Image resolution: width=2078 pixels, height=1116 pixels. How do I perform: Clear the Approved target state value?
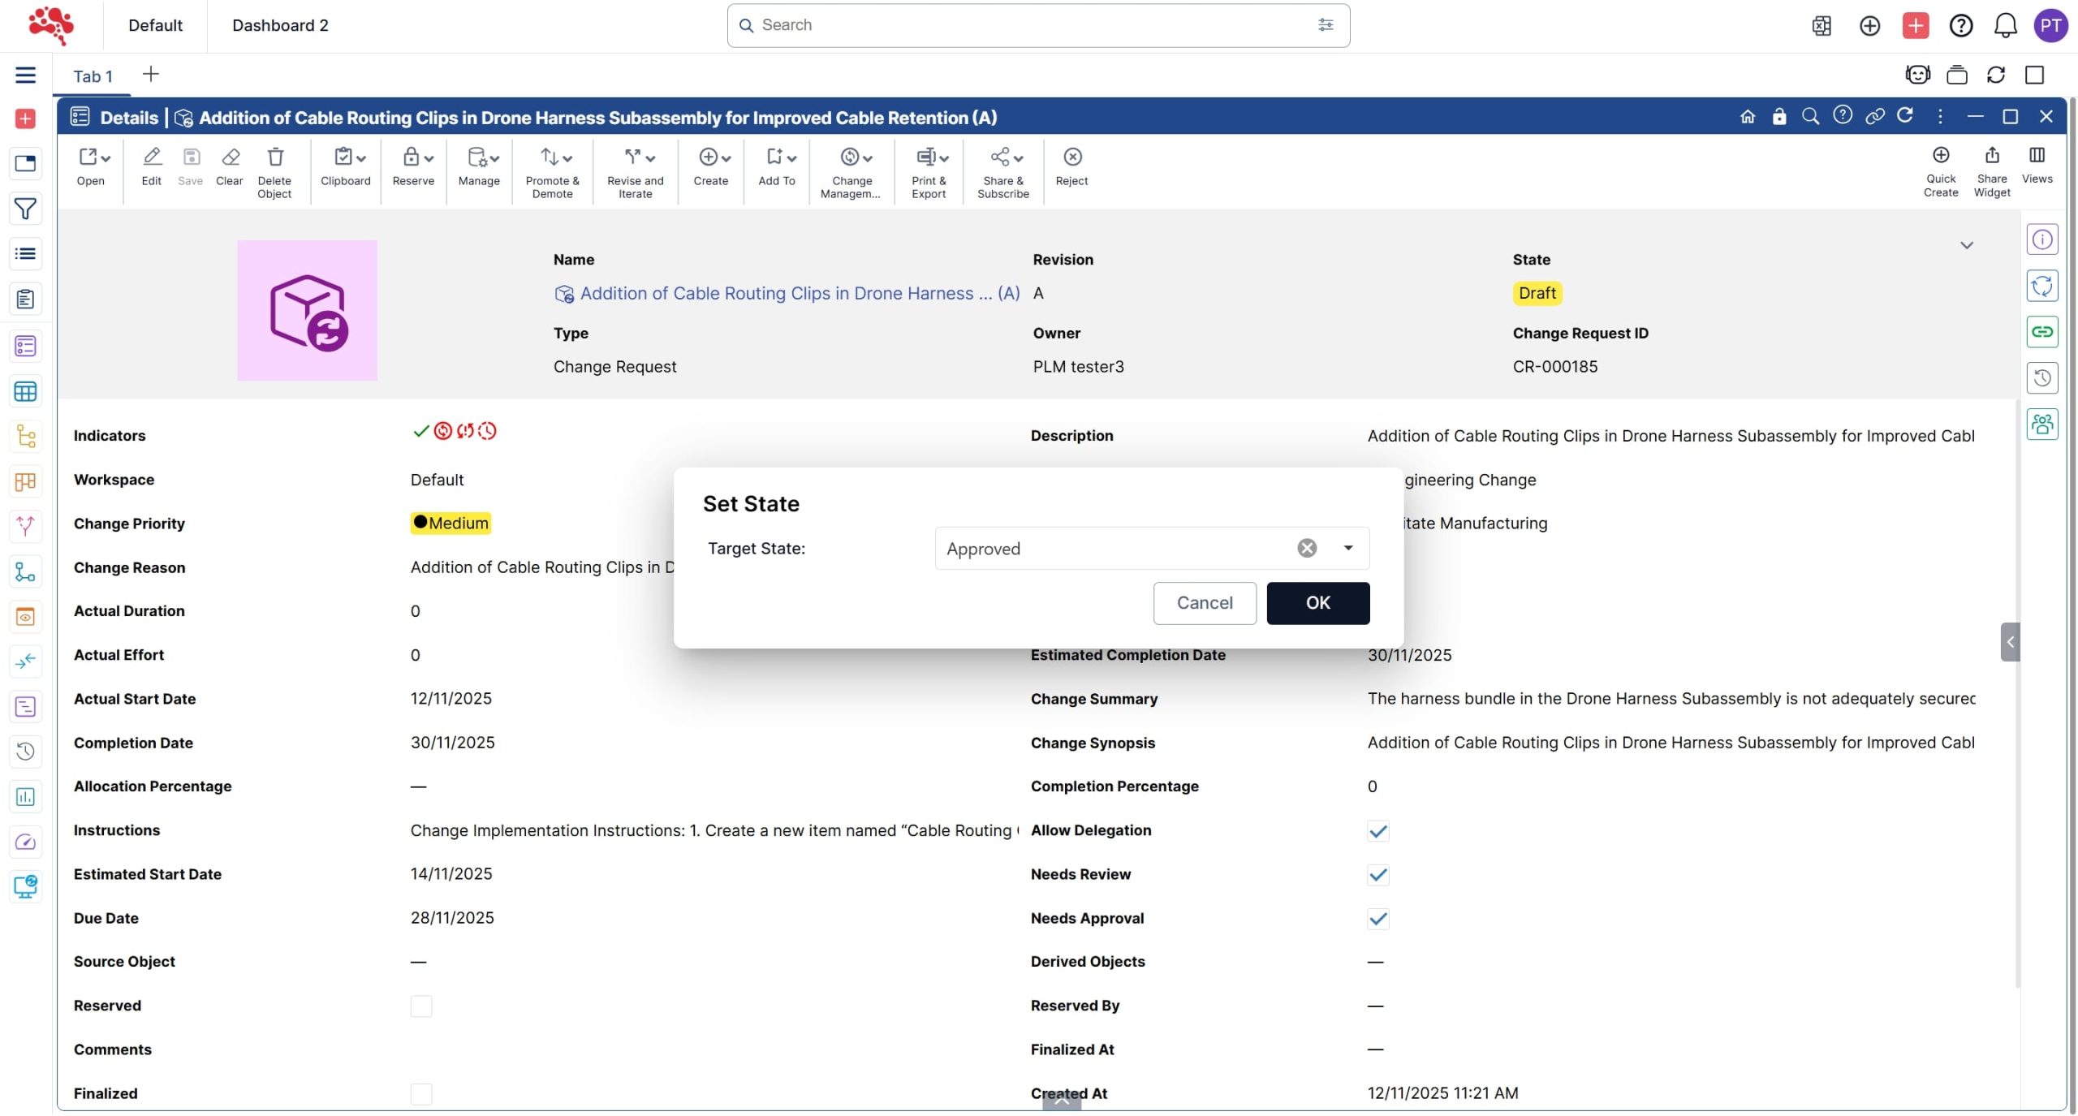click(x=1306, y=549)
